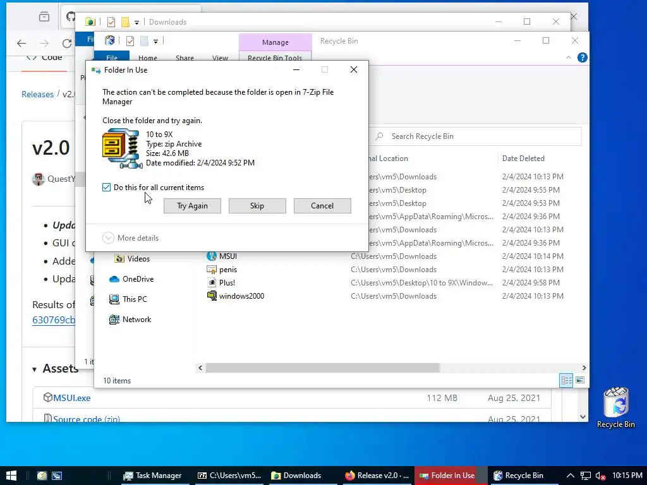Viewport: 647px width, 485px height.
Task: Reload the browser page
Action: coord(67,44)
